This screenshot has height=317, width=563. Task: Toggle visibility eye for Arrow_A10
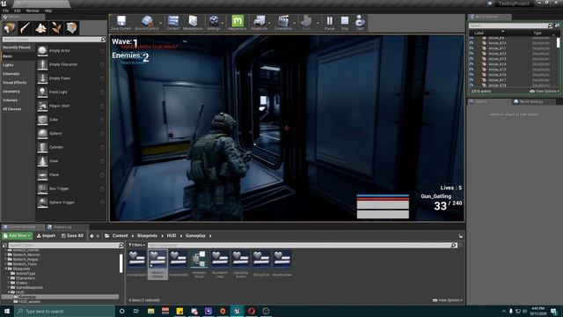(x=472, y=43)
